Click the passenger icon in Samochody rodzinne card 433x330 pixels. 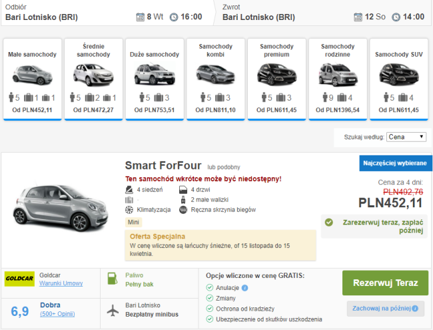[325, 97]
